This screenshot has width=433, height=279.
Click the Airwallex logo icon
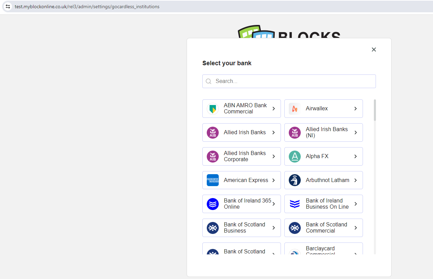pyautogui.click(x=295, y=109)
